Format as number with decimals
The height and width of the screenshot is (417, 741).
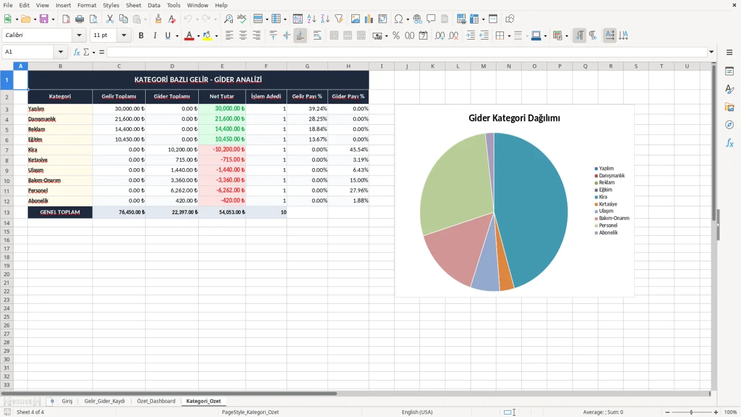coord(409,36)
